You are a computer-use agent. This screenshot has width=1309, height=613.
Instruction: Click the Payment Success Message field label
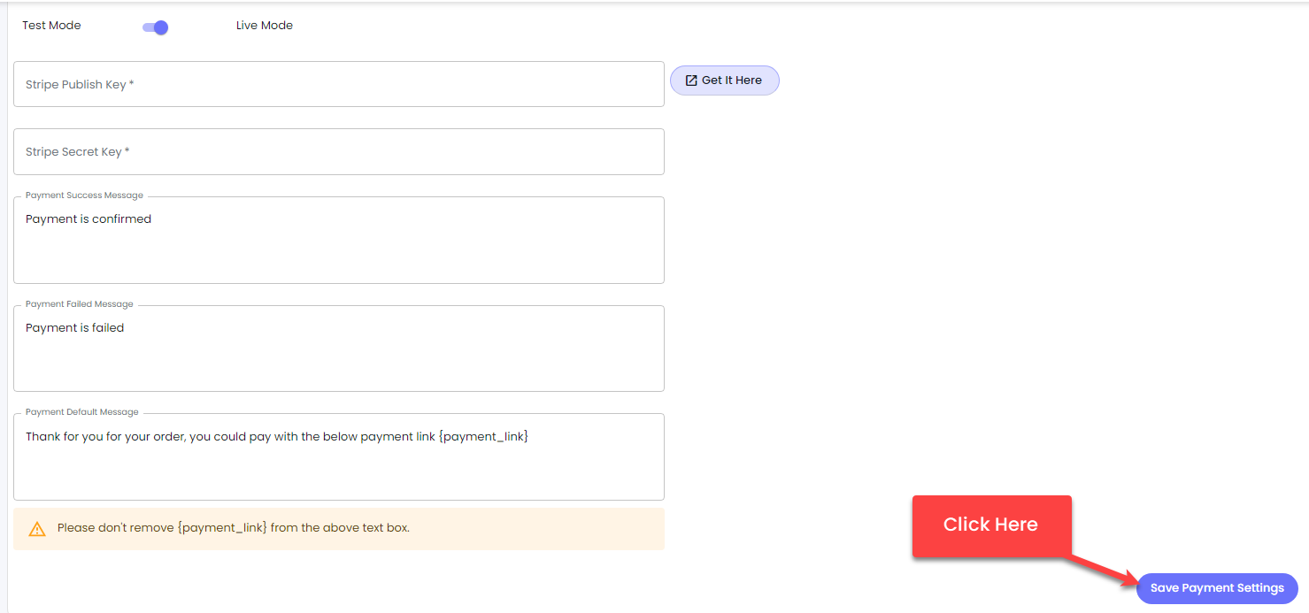click(x=84, y=195)
